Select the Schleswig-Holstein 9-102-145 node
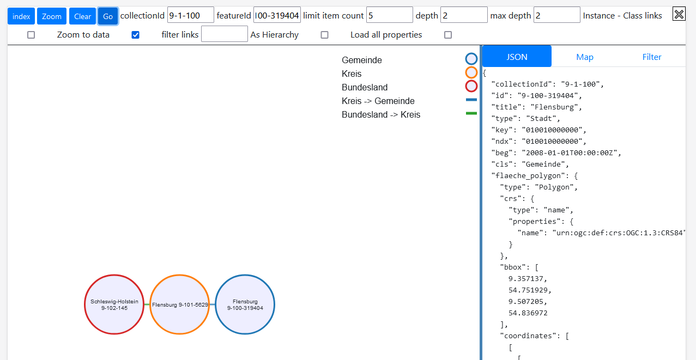The image size is (696, 360). coord(114,304)
